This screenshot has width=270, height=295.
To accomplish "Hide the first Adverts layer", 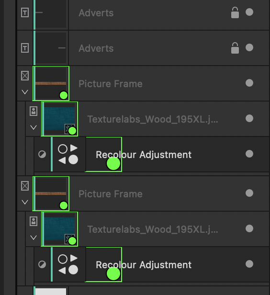I will pos(249,12).
